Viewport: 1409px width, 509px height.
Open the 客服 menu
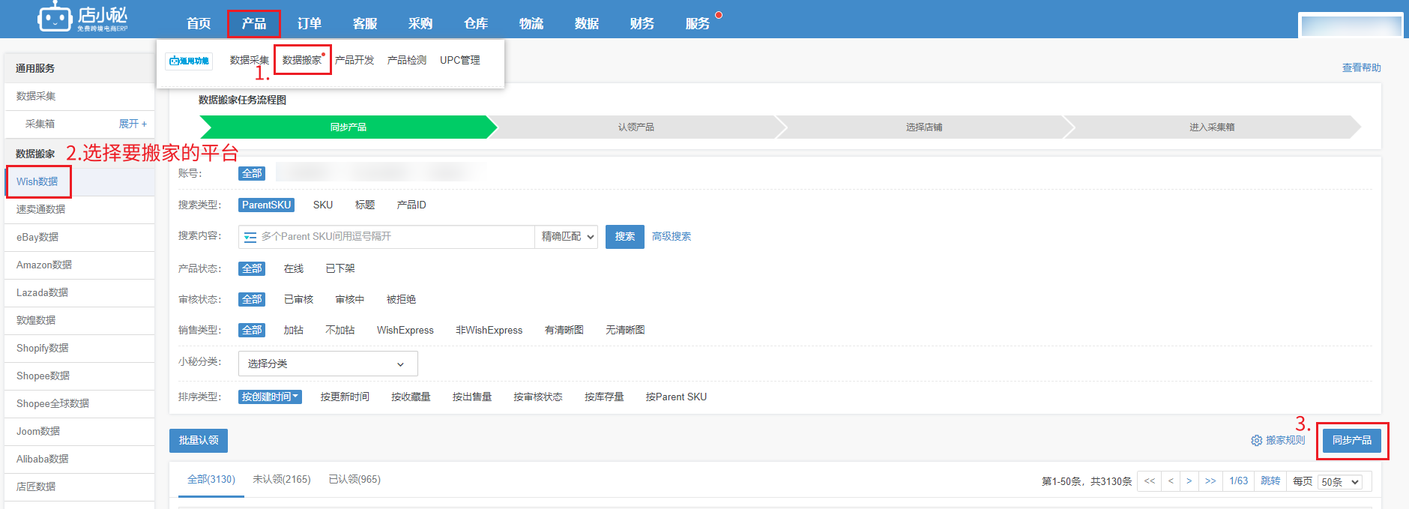(365, 23)
